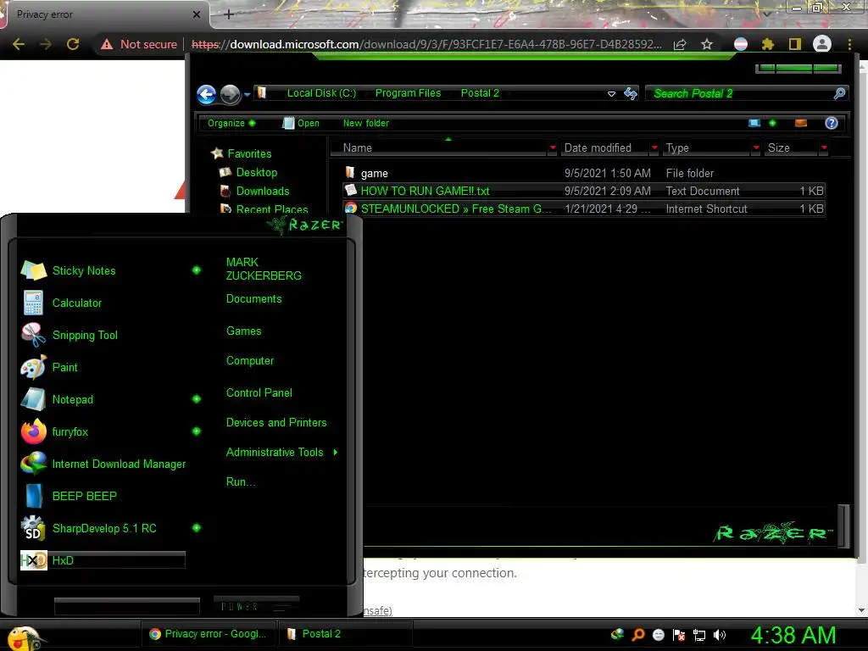The image size is (868, 651).
Task: Open the network tray icon
Action: 699,635
